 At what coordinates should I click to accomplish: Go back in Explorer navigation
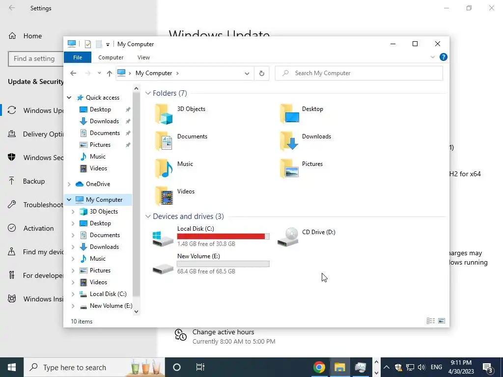coord(73,74)
